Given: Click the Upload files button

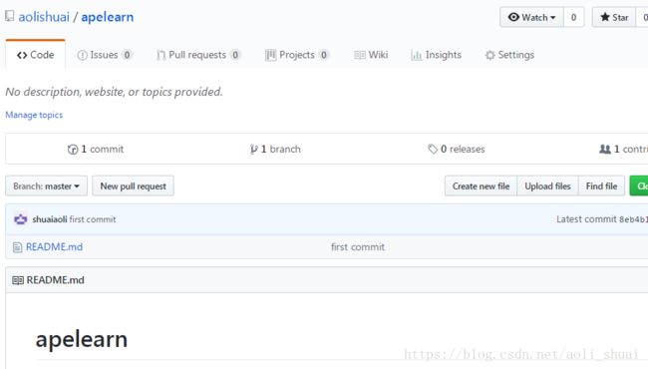Looking at the screenshot, I should [547, 185].
